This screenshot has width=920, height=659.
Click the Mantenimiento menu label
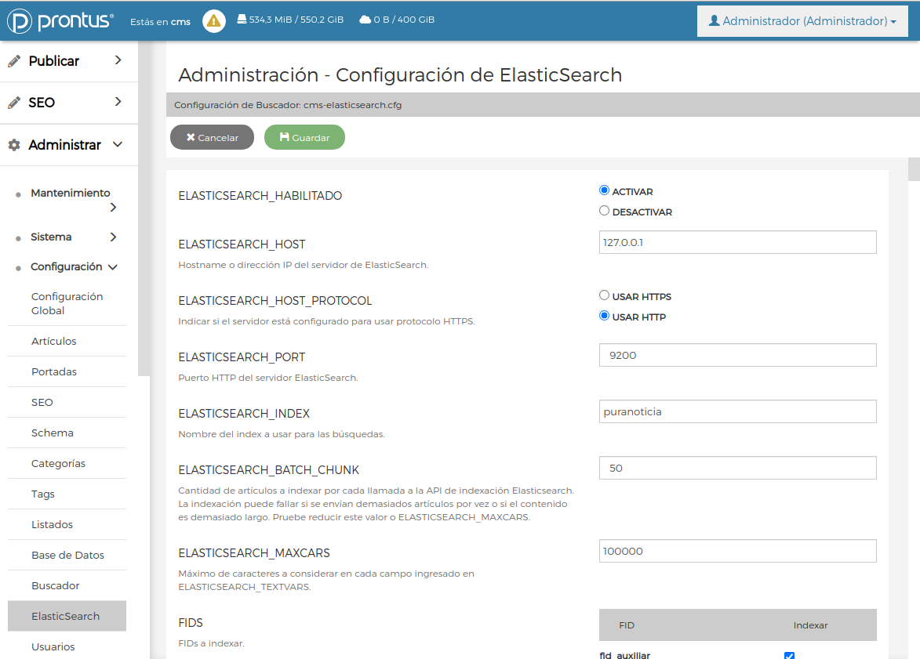coord(71,193)
